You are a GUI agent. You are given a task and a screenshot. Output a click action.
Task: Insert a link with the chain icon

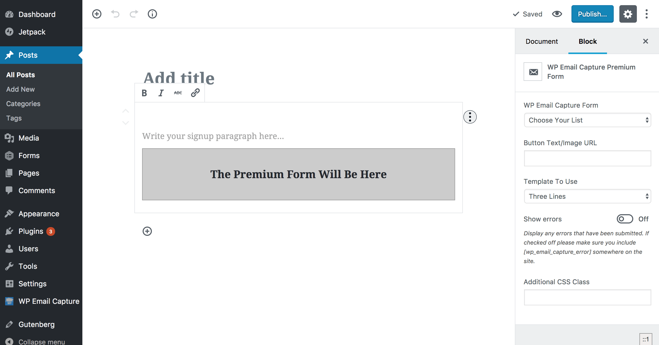click(x=195, y=93)
